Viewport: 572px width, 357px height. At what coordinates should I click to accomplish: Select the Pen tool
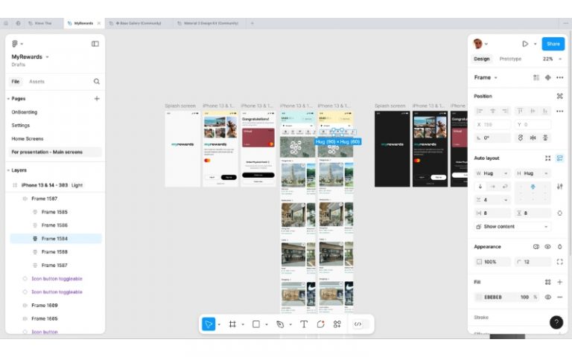[280, 324]
